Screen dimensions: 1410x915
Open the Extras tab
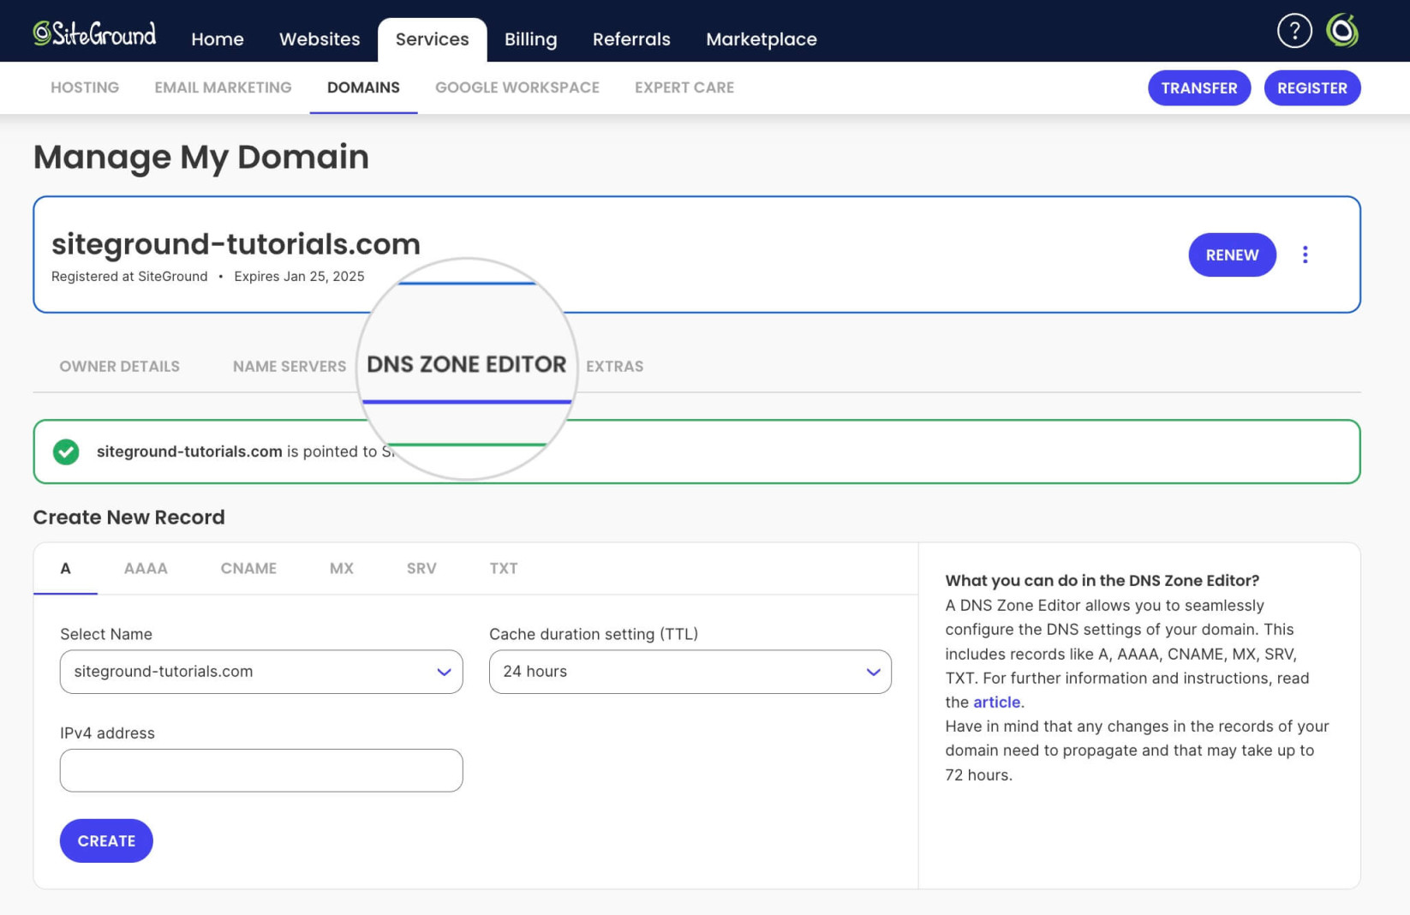click(615, 367)
